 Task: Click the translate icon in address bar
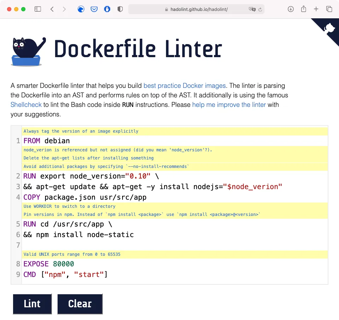coord(252,9)
